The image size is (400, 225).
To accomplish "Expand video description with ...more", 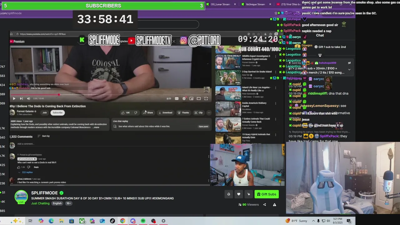I will click(x=96, y=127).
